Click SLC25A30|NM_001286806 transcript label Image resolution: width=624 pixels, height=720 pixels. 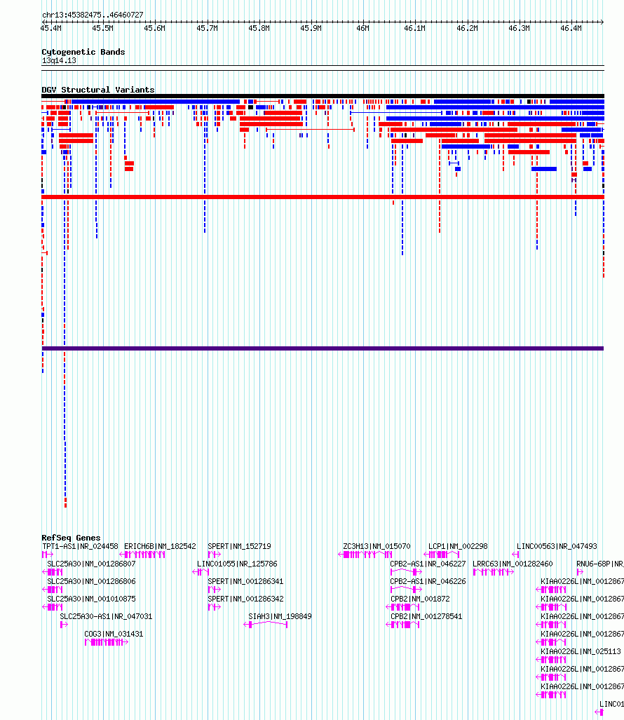(91, 581)
